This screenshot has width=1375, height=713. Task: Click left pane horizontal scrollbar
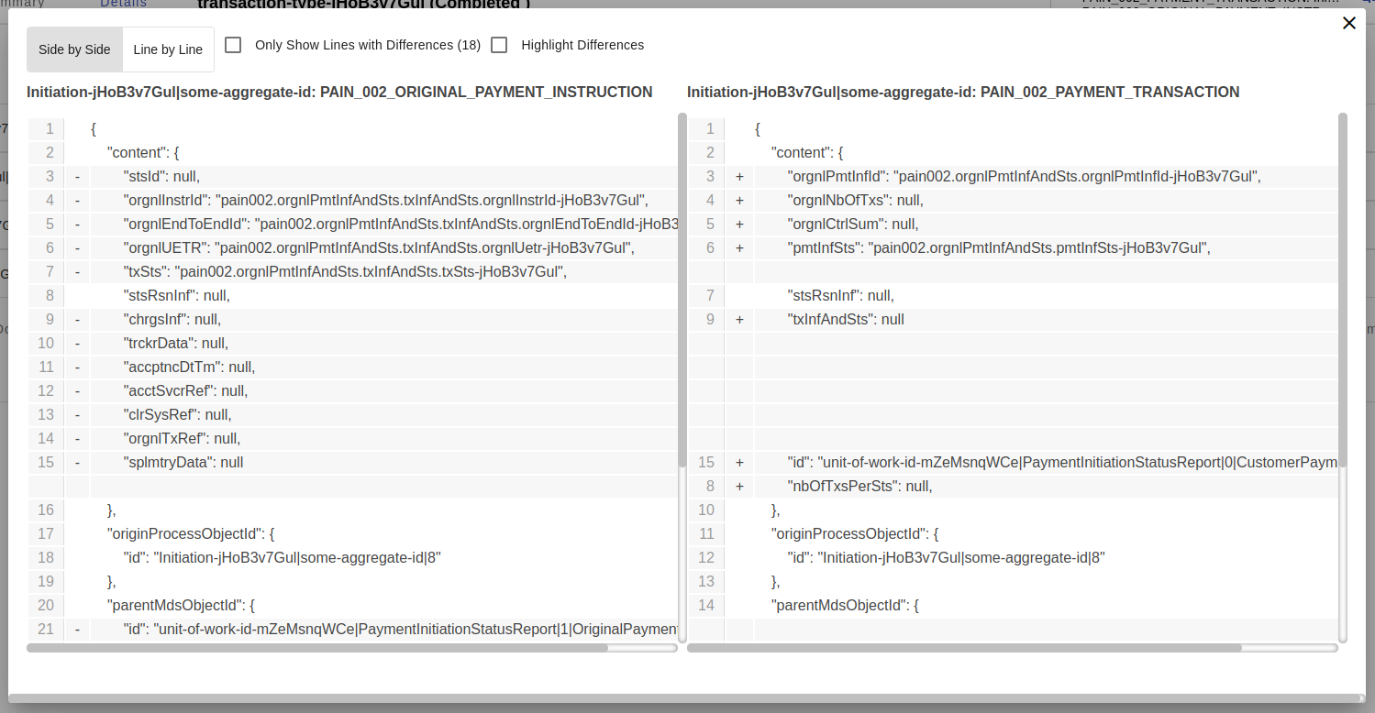tap(316, 648)
